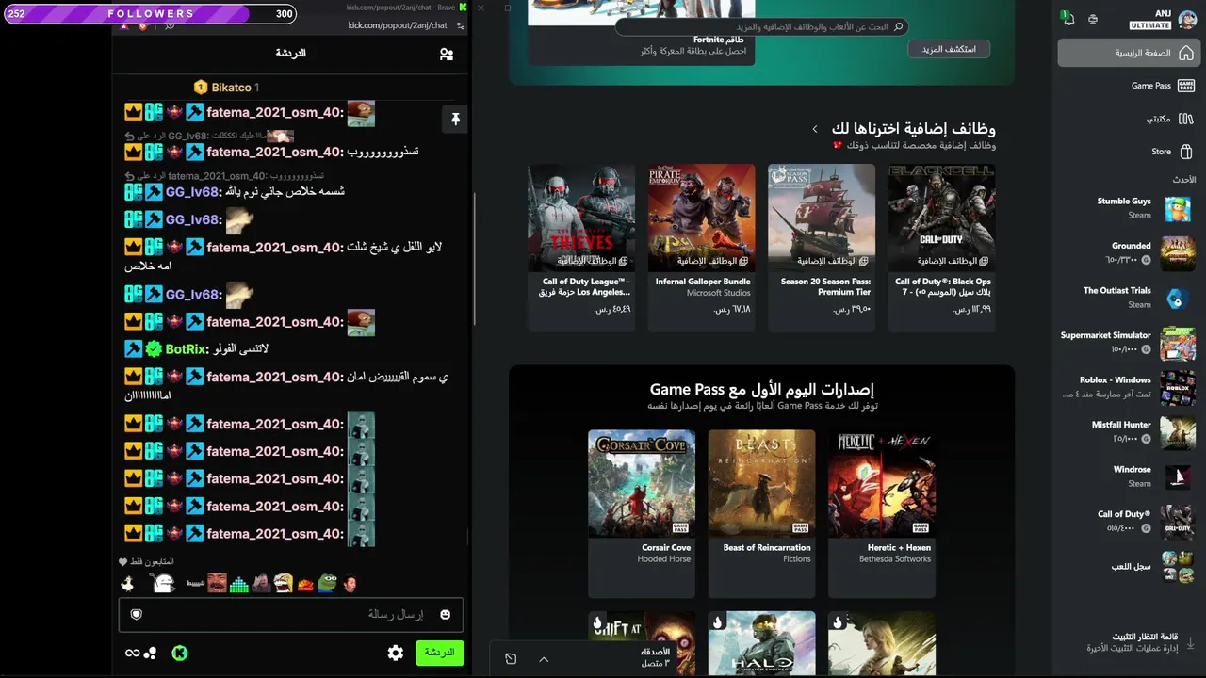Open notifications bell in Xbox app
This screenshot has width=1206, height=678.
coord(1067,18)
